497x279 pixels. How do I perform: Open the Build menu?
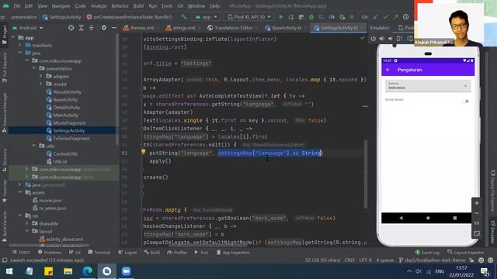(138, 5)
